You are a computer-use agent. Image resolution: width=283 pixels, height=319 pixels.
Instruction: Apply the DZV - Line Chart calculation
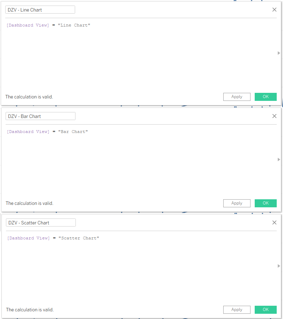[x=237, y=97]
